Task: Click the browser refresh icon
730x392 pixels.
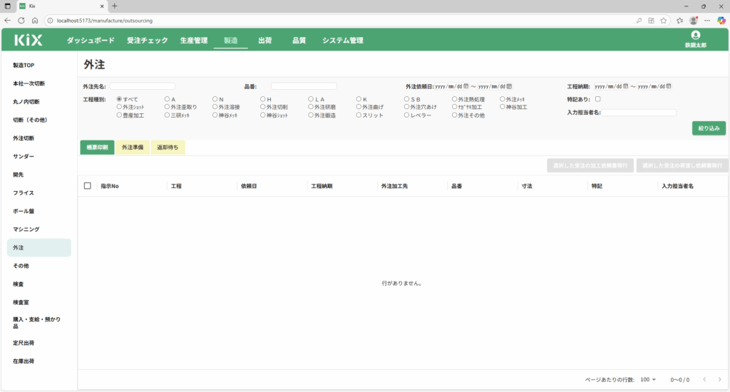Action: pos(21,21)
